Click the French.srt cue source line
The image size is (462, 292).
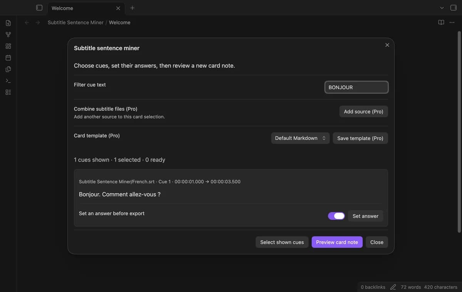[159, 181]
